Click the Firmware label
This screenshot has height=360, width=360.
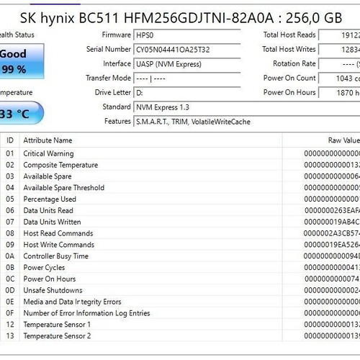117,35
